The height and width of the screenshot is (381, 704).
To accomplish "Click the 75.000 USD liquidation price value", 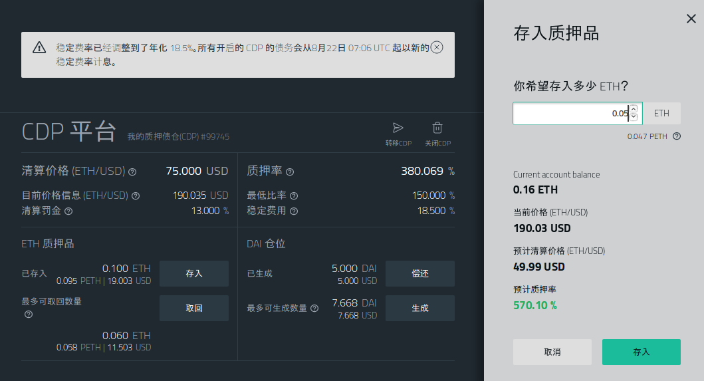I will 197,171.
